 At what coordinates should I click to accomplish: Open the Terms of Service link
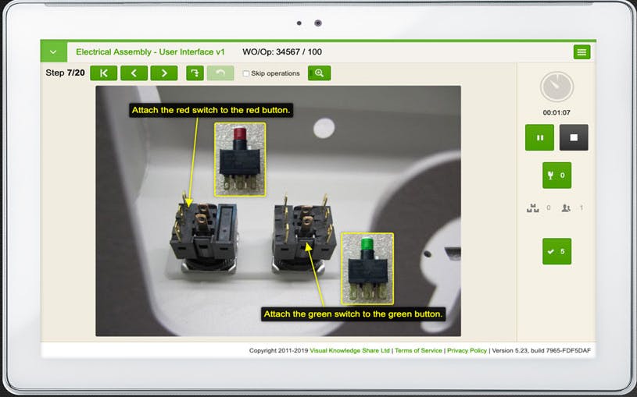pyautogui.click(x=418, y=350)
